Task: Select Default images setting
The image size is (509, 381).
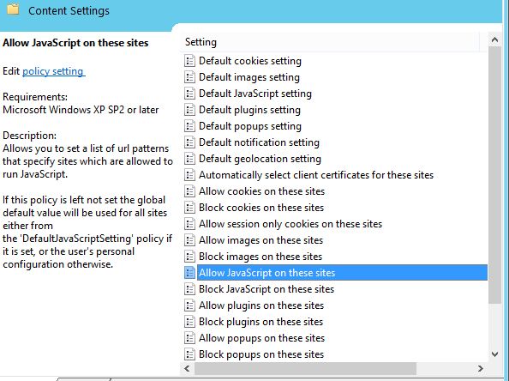Action: pyautogui.click(x=249, y=77)
